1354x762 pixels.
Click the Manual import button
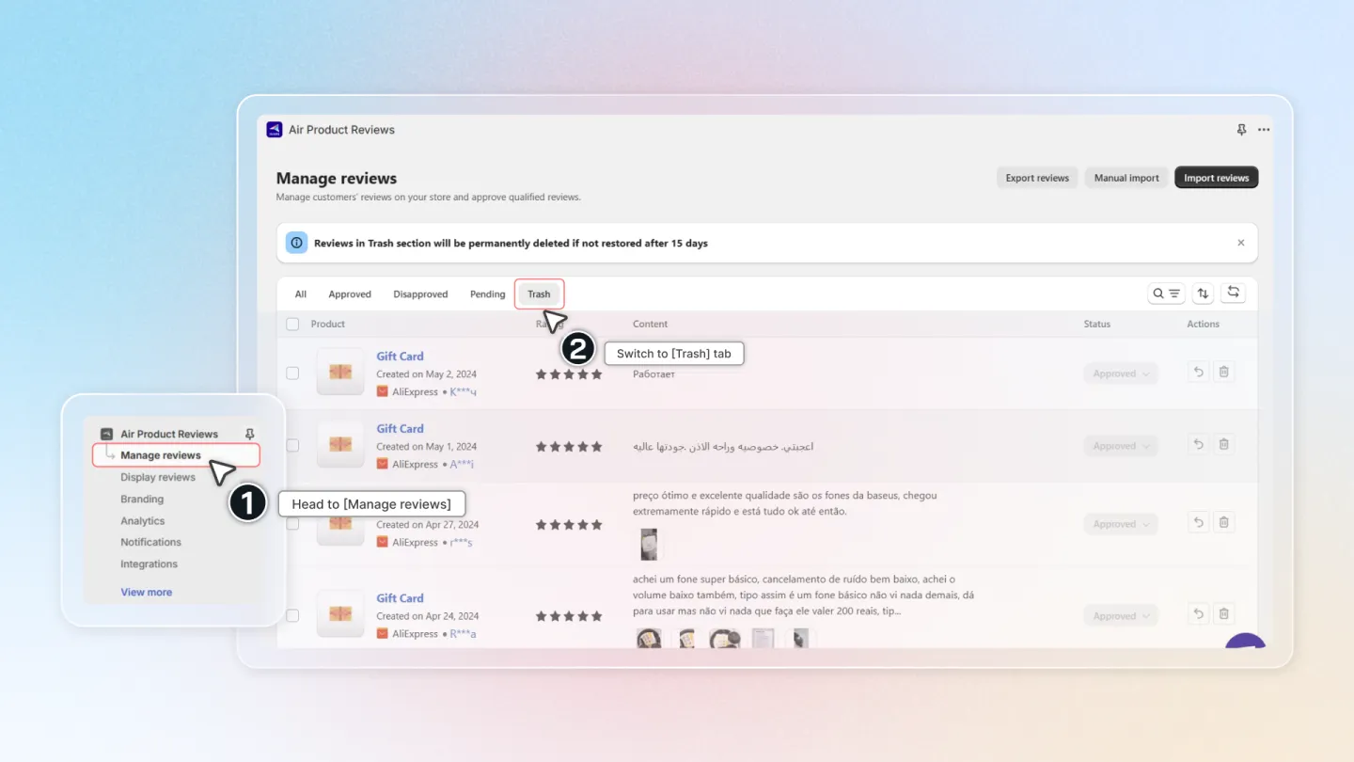pyautogui.click(x=1126, y=178)
